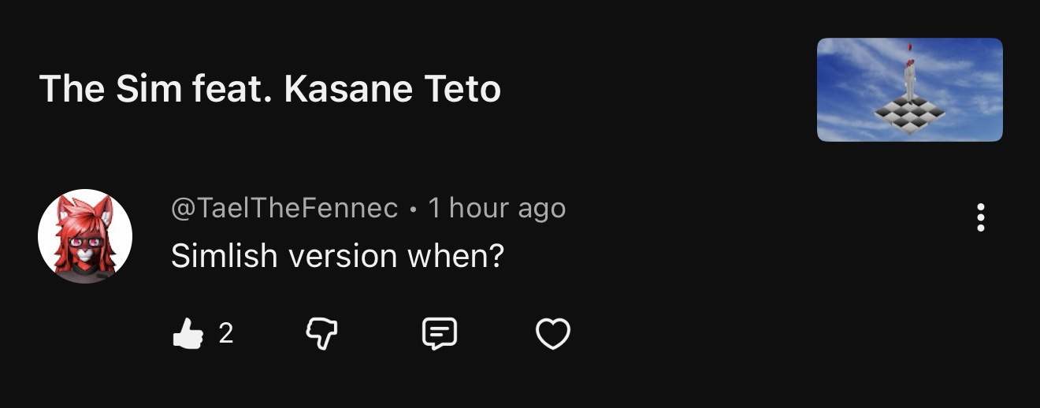Select the comment text "Simlish version when?"
The width and height of the screenshot is (1040, 408).
[x=337, y=256]
